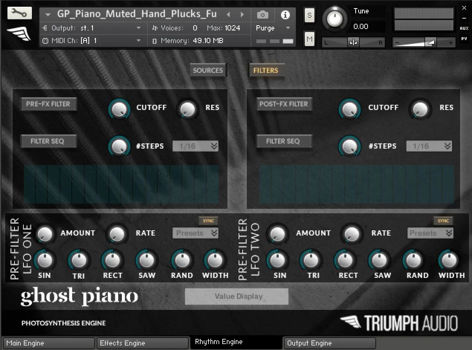
Task: Open instrument edit mode with wrench icon
Action: pyautogui.click(x=19, y=13)
